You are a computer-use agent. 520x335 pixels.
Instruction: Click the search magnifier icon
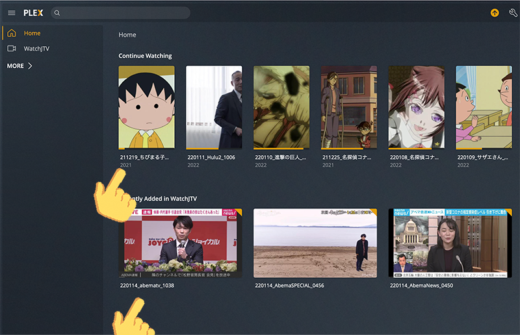57,13
